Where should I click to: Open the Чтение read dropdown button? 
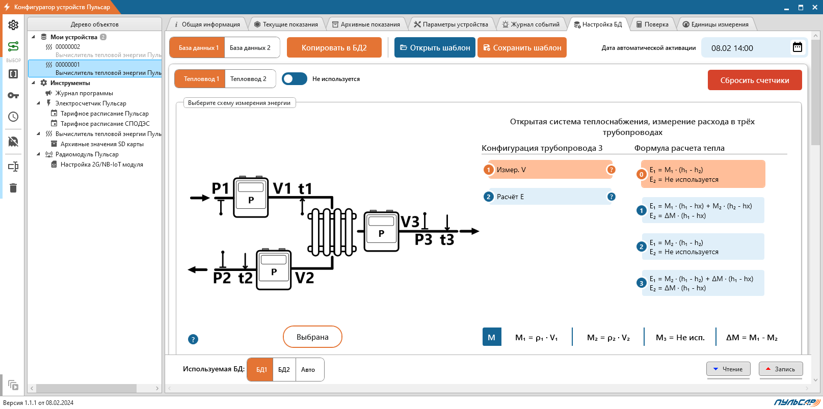728,369
